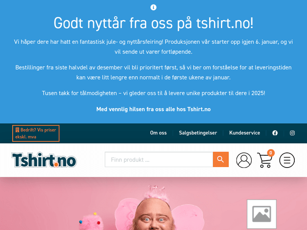Image resolution: width=307 pixels, height=230 pixels.
Task: Open the Facebook page icon
Action: pos(275,133)
